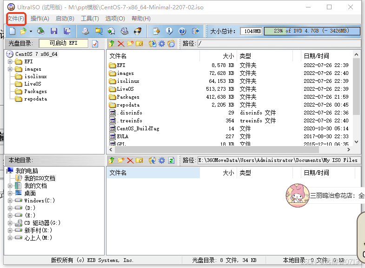Screen dimensions: 365x268
Task: Select LiveOS folder in image tree
Action: 33,84
